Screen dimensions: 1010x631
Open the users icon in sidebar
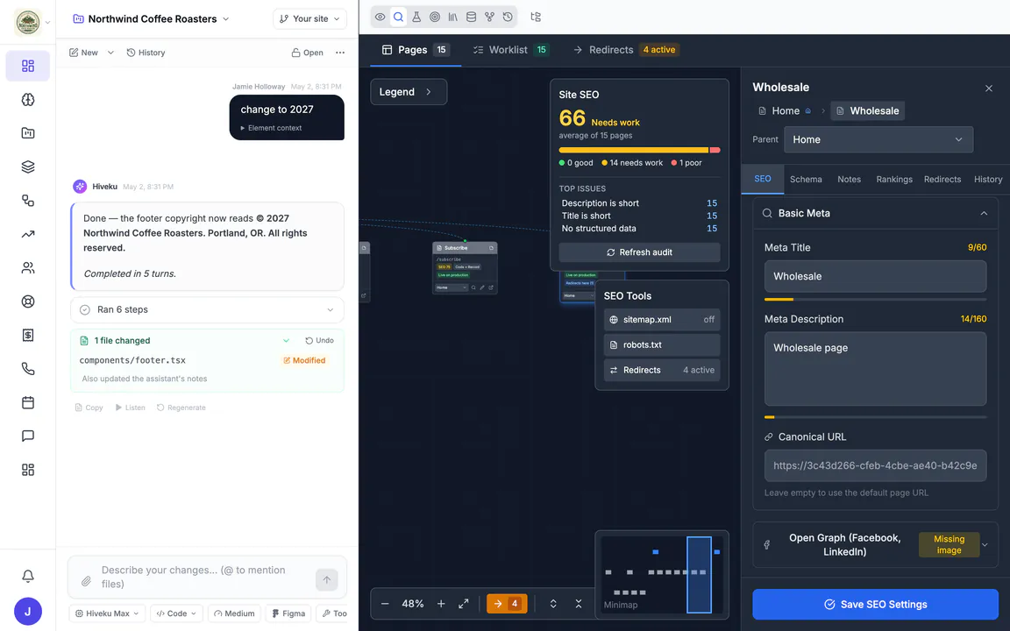click(28, 268)
